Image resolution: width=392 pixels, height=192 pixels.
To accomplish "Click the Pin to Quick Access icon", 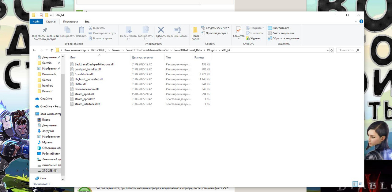I will click(x=45, y=30).
